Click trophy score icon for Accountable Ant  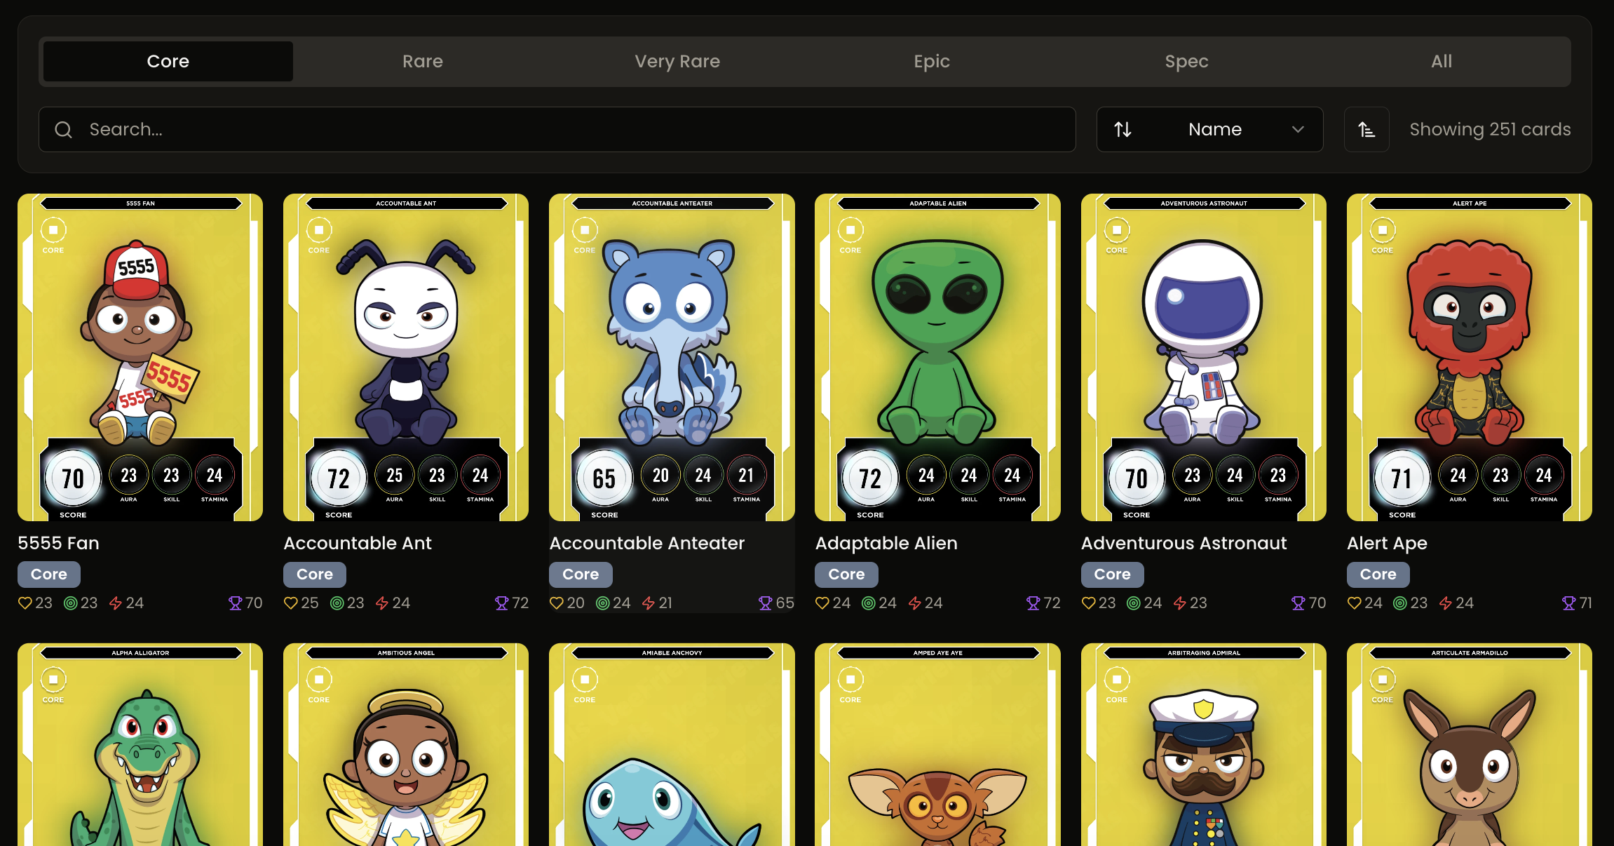tap(502, 603)
